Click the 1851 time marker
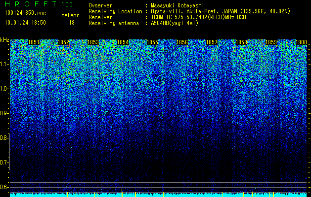Screen dimensions: 311x197 pyautogui.click(x=34, y=42)
